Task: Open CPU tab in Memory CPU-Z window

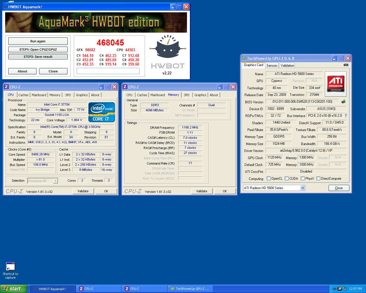Action: coord(130,95)
